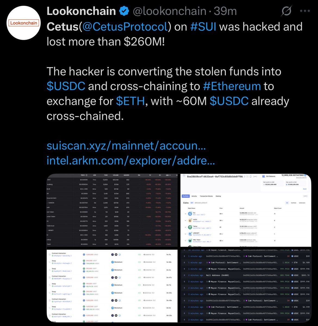The width and height of the screenshot is (318, 326).
Task: Click the $USDC cashtag before 'already'
Action: 229,101
